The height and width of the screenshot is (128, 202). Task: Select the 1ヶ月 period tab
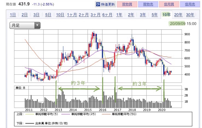(72, 15)
